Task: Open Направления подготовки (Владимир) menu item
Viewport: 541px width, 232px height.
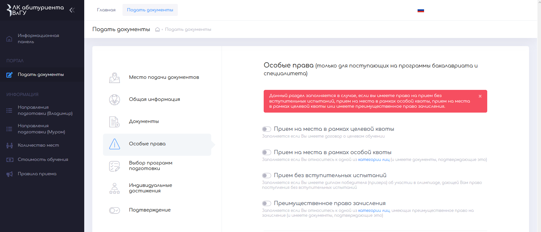Action: click(42, 110)
